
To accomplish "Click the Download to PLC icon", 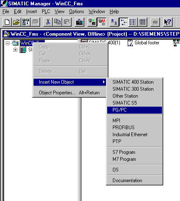I will pos(79,22).
